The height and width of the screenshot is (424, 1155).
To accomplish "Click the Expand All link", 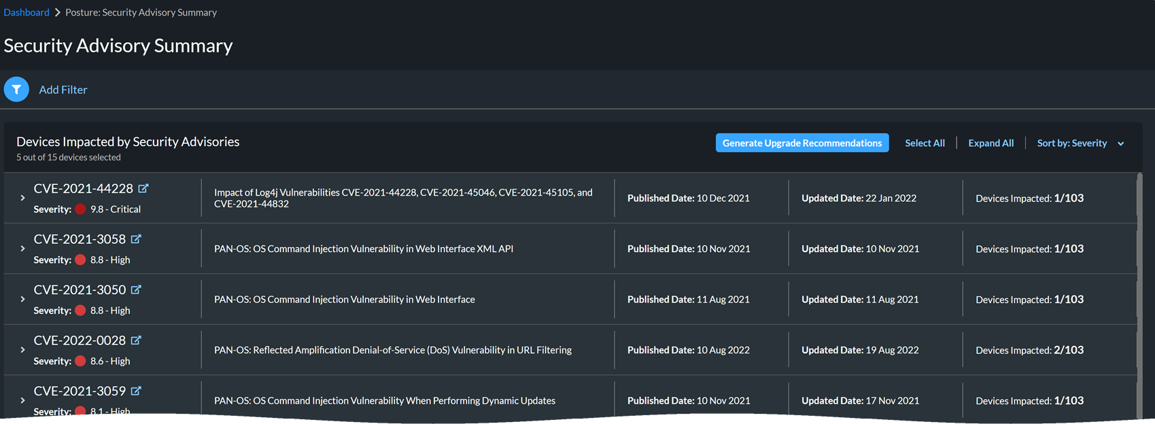I will tap(990, 143).
